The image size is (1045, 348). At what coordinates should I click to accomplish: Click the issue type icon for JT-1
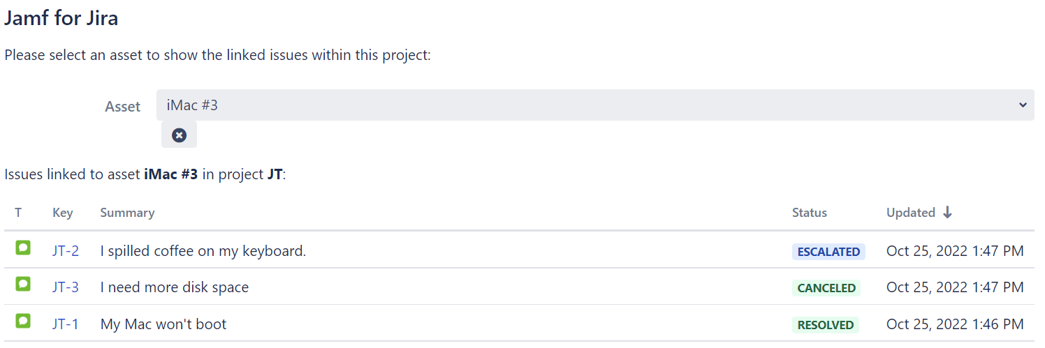(23, 321)
